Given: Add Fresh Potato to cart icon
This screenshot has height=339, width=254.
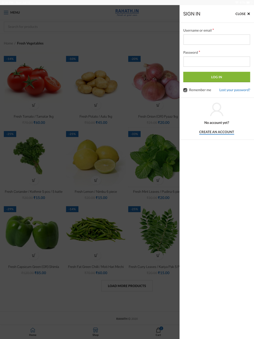Looking at the screenshot, I should coord(96,105).
